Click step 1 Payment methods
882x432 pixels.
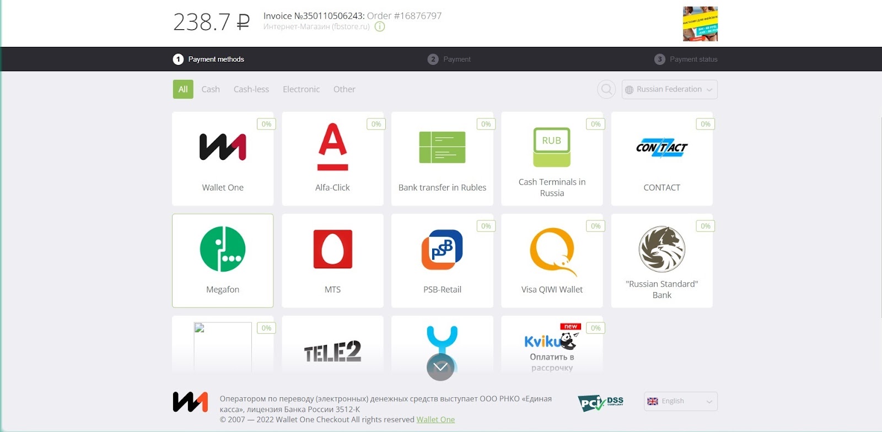[x=208, y=59]
